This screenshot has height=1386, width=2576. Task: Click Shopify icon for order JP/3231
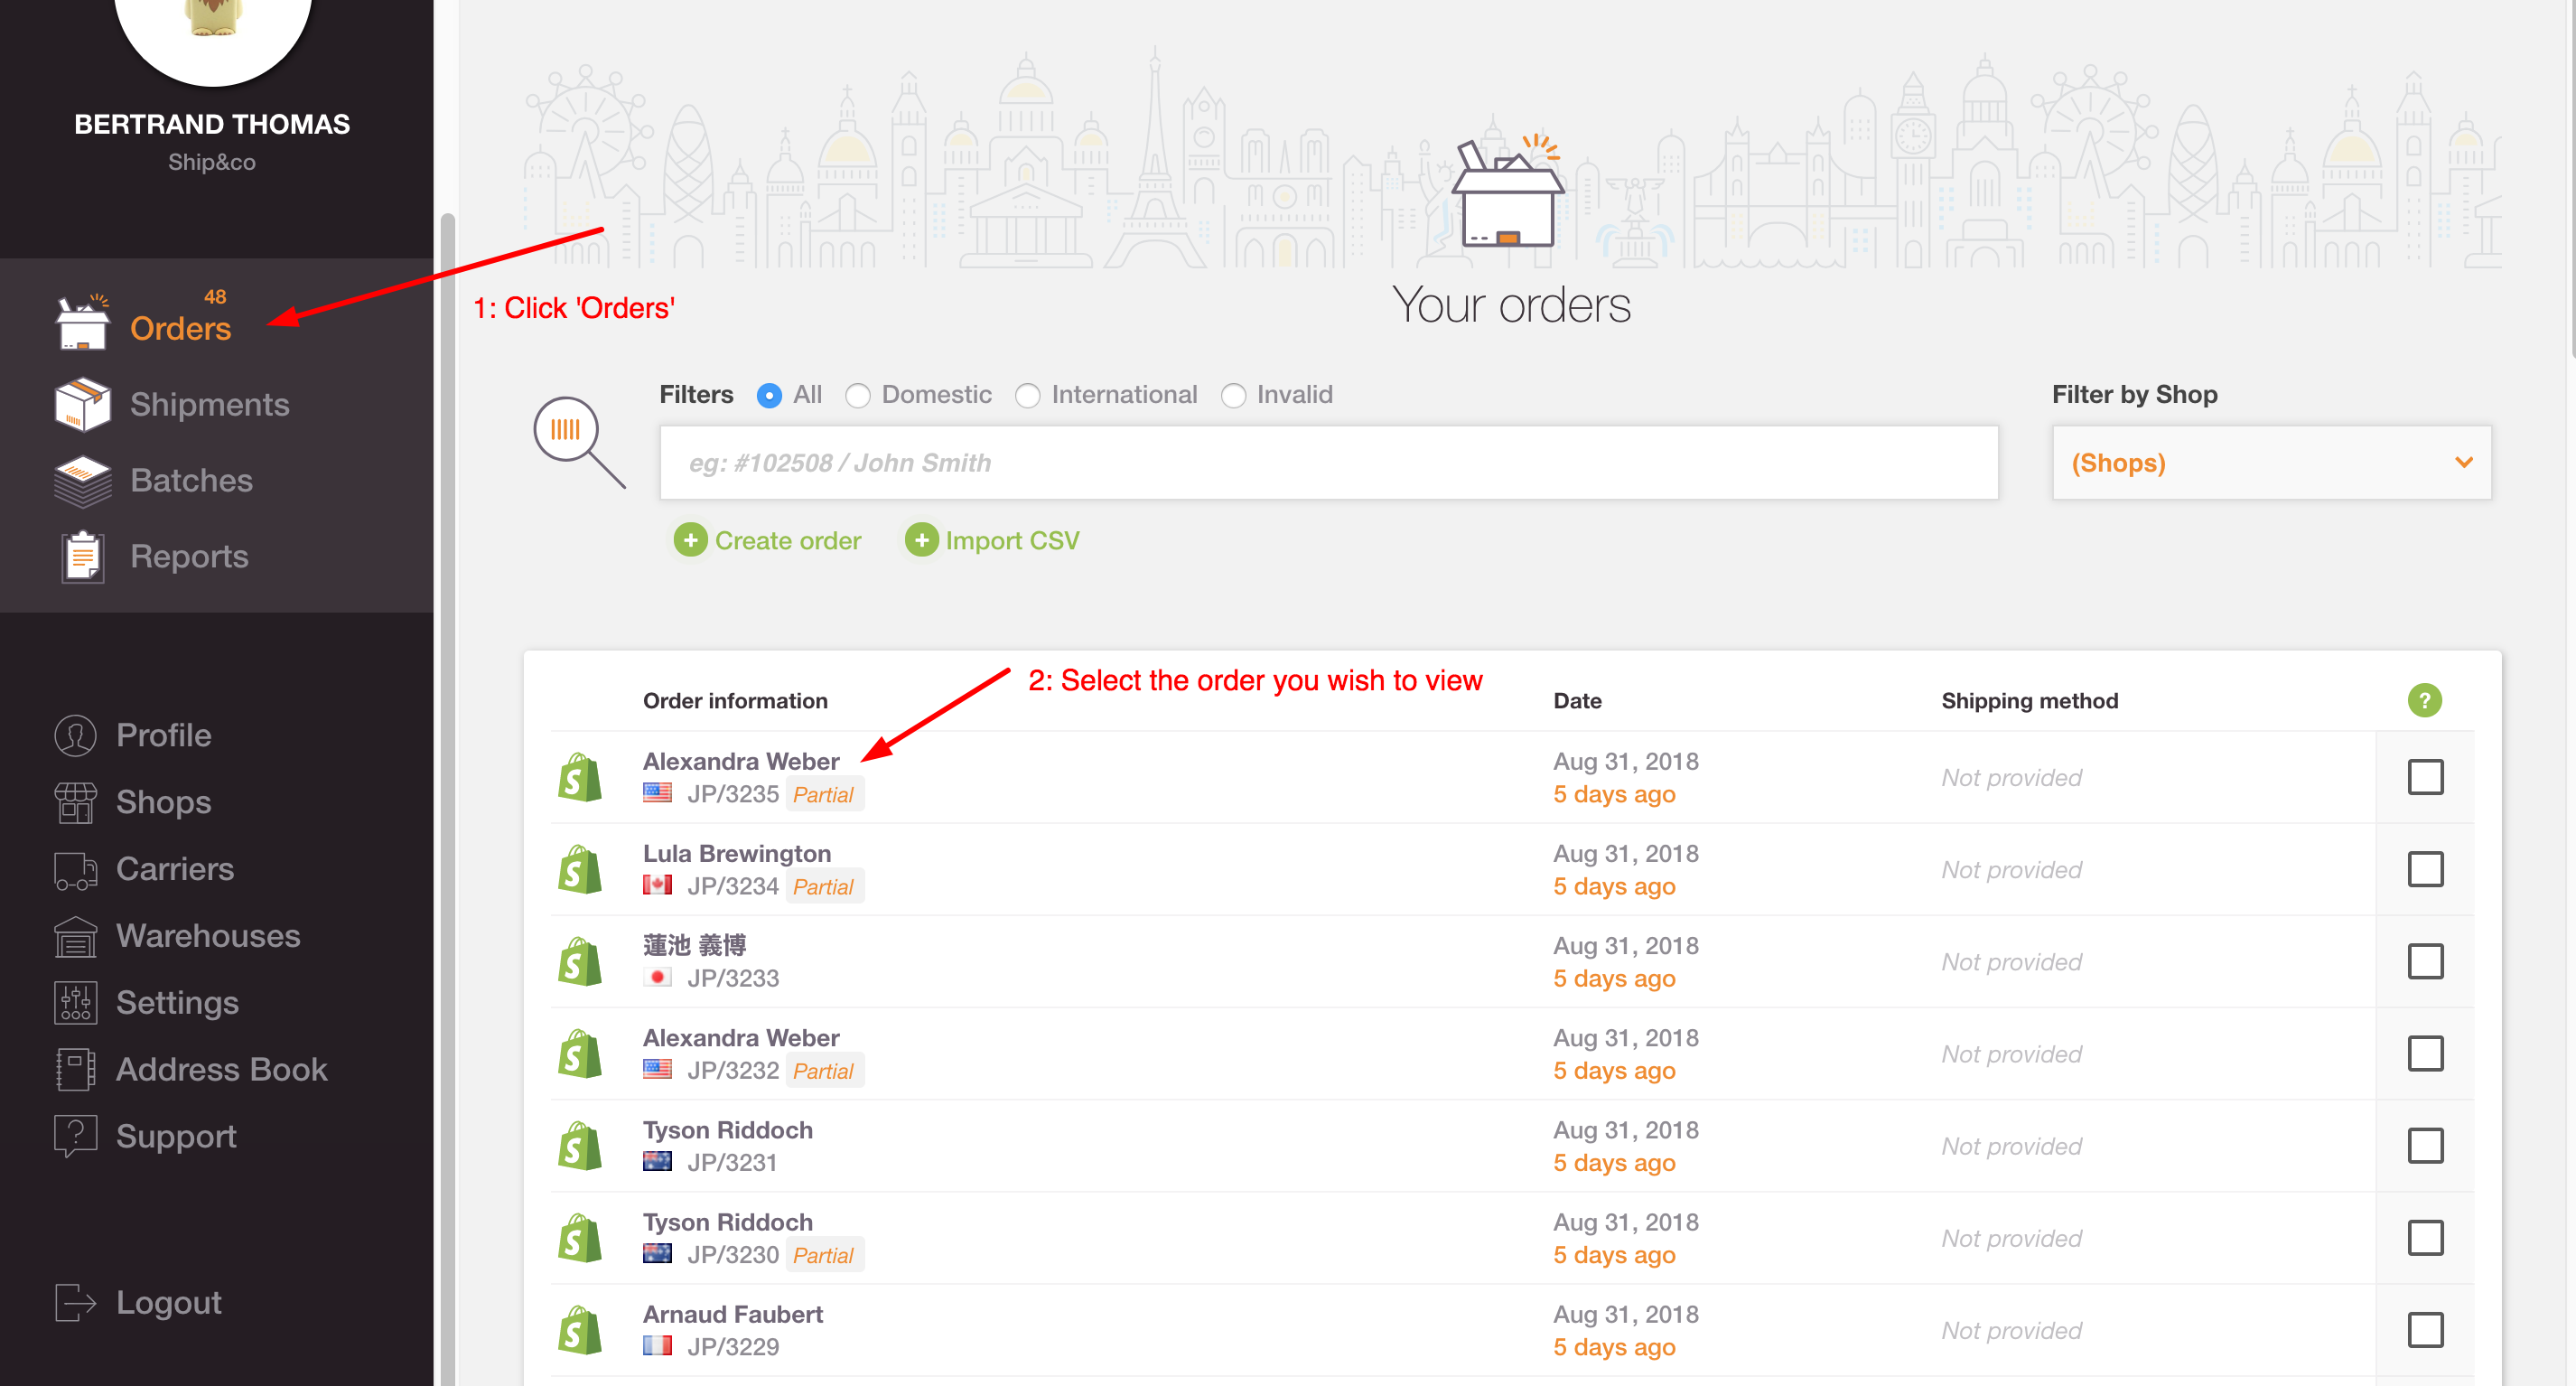pyautogui.click(x=579, y=1145)
